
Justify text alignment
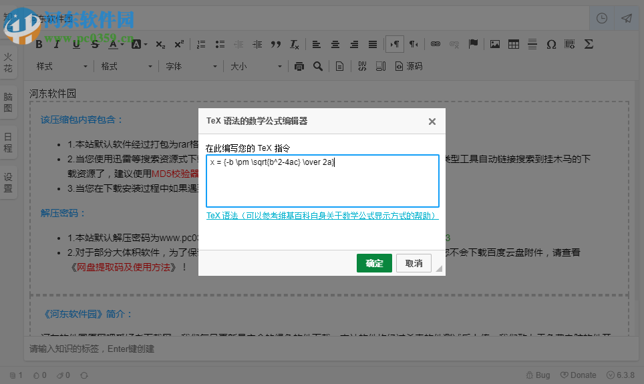coord(373,44)
